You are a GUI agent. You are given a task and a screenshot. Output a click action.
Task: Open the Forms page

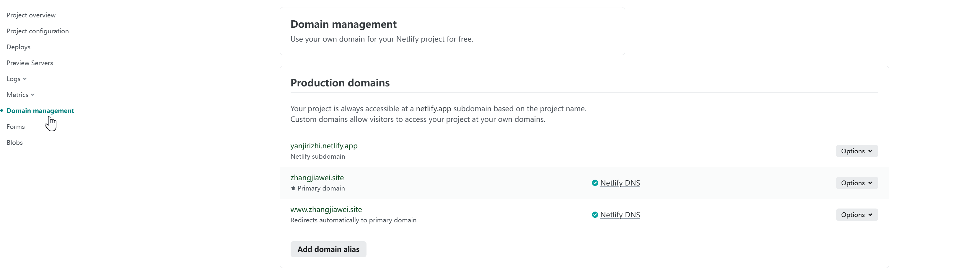click(x=15, y=127)
